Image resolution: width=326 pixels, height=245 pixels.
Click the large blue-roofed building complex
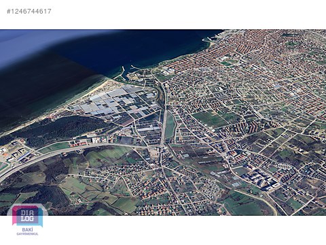point(260,180)
